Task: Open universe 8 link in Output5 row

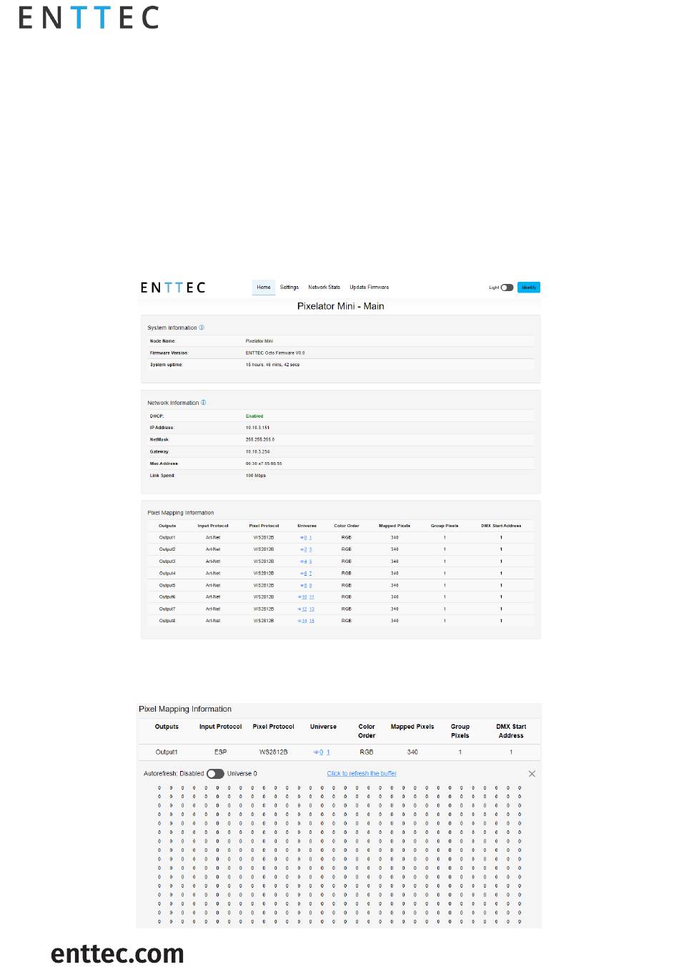Action: click(305, 585)
